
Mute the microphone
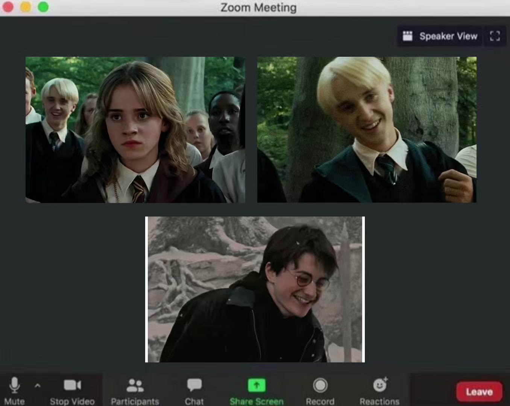point(14,391)
